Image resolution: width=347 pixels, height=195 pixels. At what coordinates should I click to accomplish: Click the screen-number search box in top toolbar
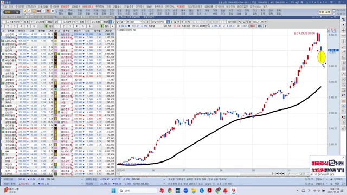tap(11, 12)
